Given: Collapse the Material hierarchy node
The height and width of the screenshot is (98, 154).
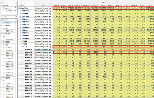Looking at the screenshot, I should tap(2, 5).
